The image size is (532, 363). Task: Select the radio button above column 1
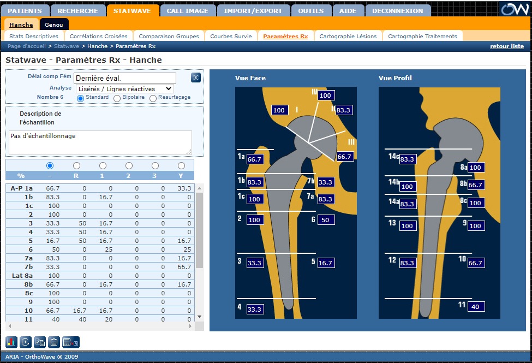pyautogui.click(x=103, y=166)
